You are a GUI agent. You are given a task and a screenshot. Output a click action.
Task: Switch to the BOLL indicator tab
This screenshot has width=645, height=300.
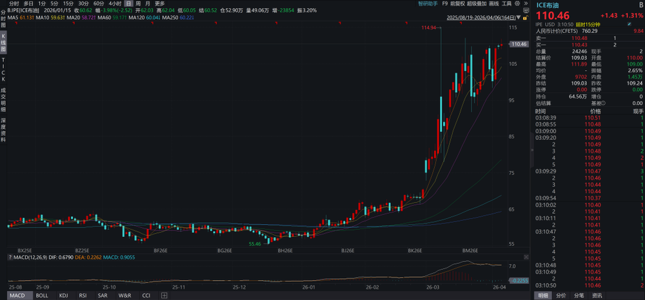[42, 295]
